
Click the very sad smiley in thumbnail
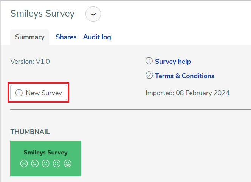click(24, 163)
